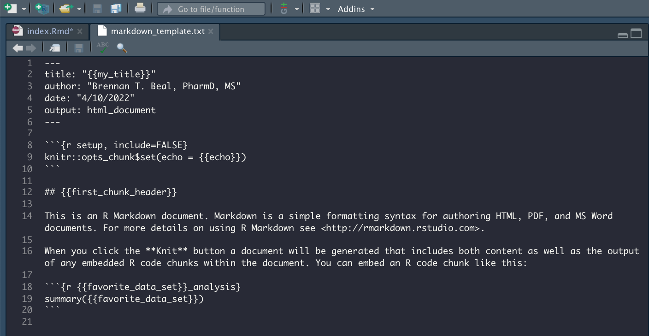This screenshot has width=649, height=336.
Task: Save the document from editor toolbar
Action: pos(79,48)
